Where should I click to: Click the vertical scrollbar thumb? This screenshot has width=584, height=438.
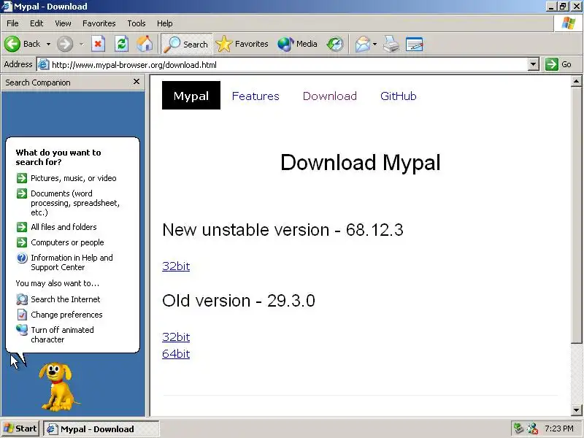pyautogui.click(x=576, y=215)
